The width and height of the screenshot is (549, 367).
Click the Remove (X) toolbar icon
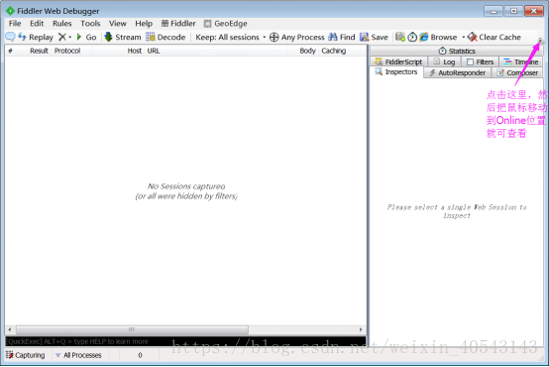coord(62,37)
